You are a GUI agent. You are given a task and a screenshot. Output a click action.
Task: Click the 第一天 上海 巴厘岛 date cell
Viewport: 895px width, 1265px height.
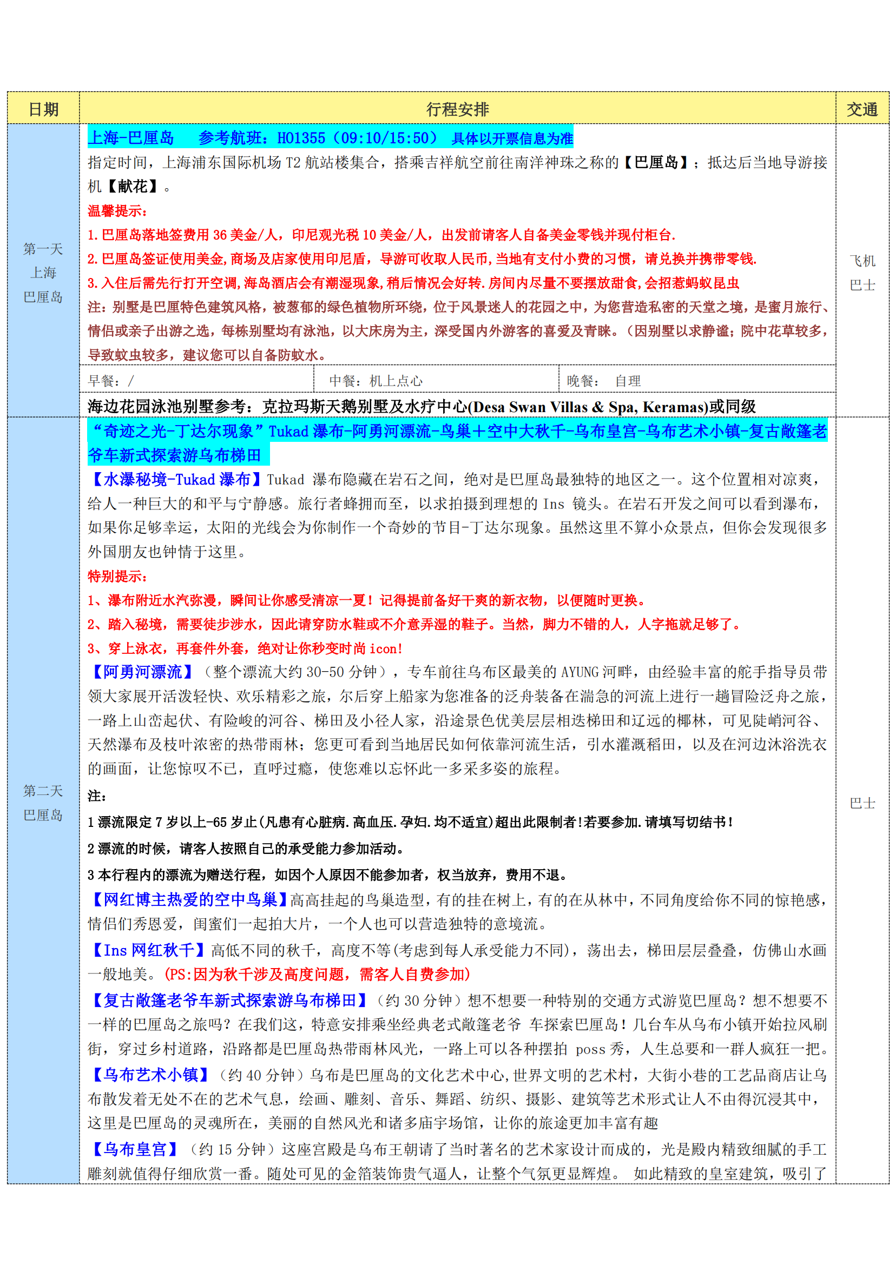tap(43, 273)
